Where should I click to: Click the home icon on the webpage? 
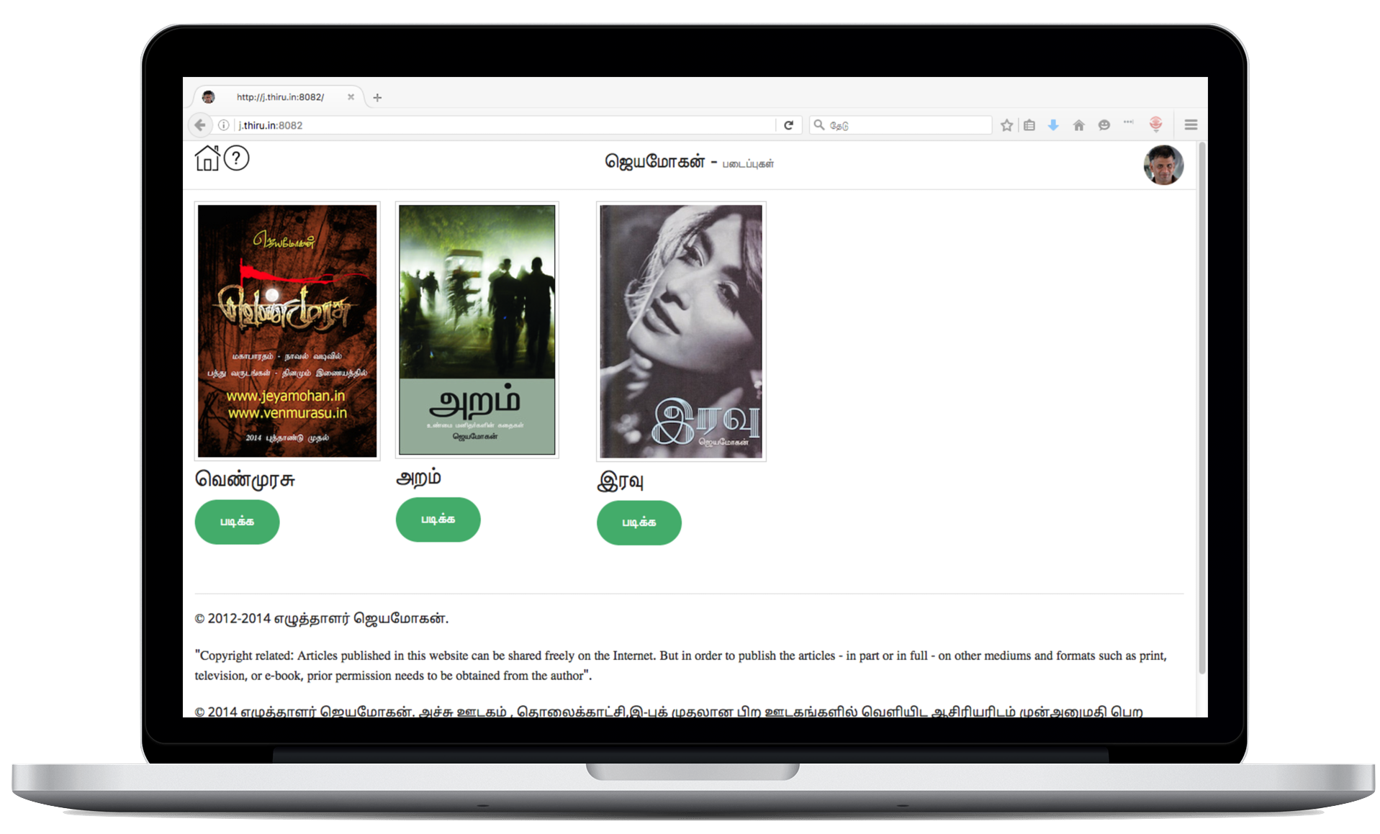207,158
